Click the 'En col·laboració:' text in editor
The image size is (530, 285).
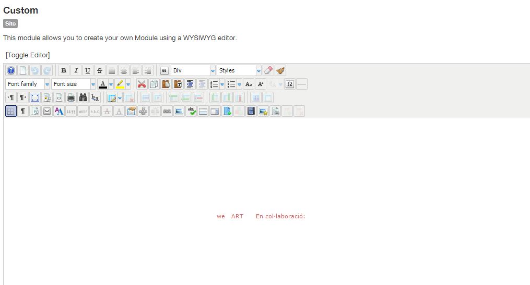click(280, 216)
